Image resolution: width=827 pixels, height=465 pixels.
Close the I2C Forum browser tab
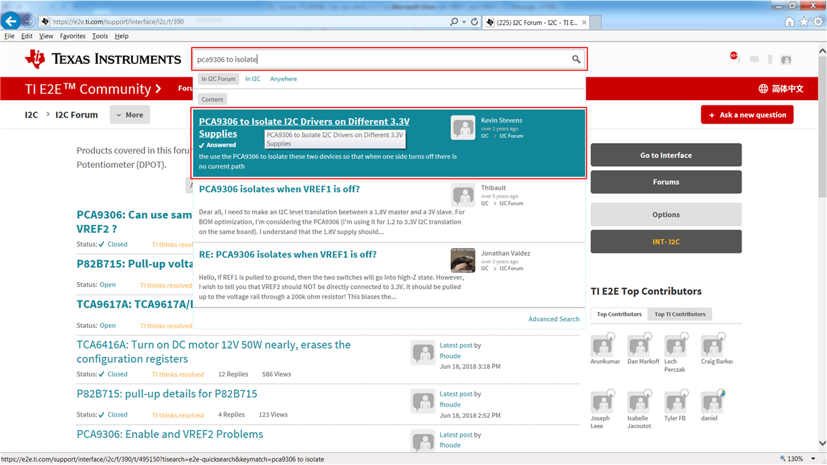(584, 22)
